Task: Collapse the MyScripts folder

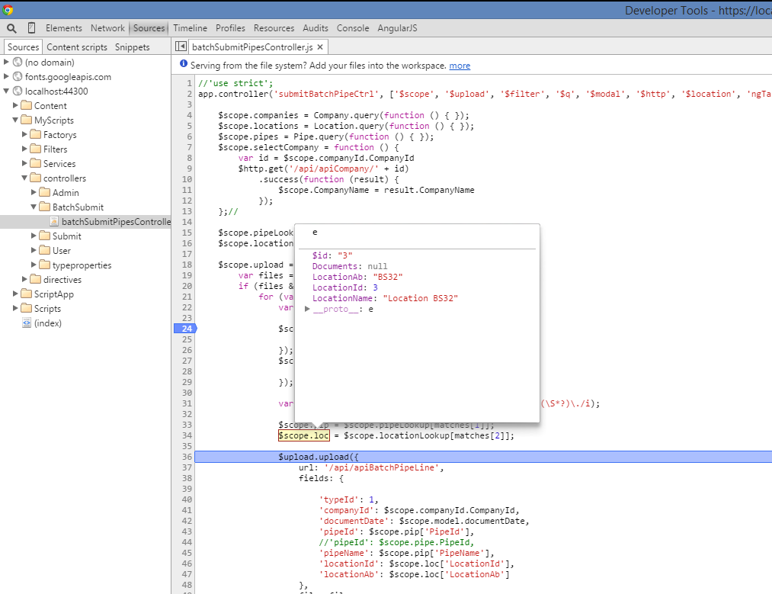Action: [16, 120]
